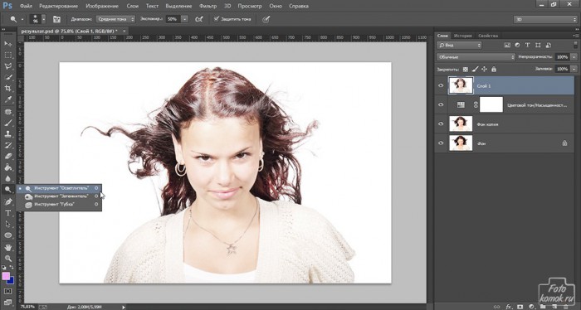Open the layer Fill dropdown arrow
581x310 pixels.
coord(574,69)
